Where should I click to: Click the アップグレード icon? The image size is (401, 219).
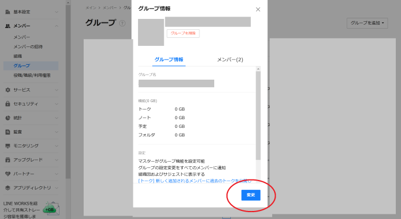(7, 160)
